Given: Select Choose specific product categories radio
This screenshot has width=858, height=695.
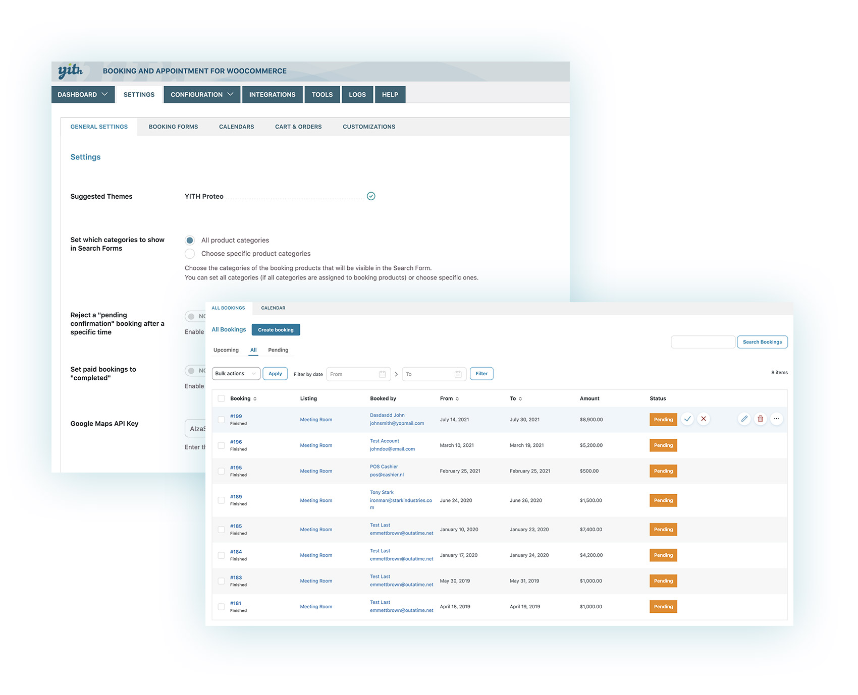Looking at the screenshot, I should (x=190, y=254).
